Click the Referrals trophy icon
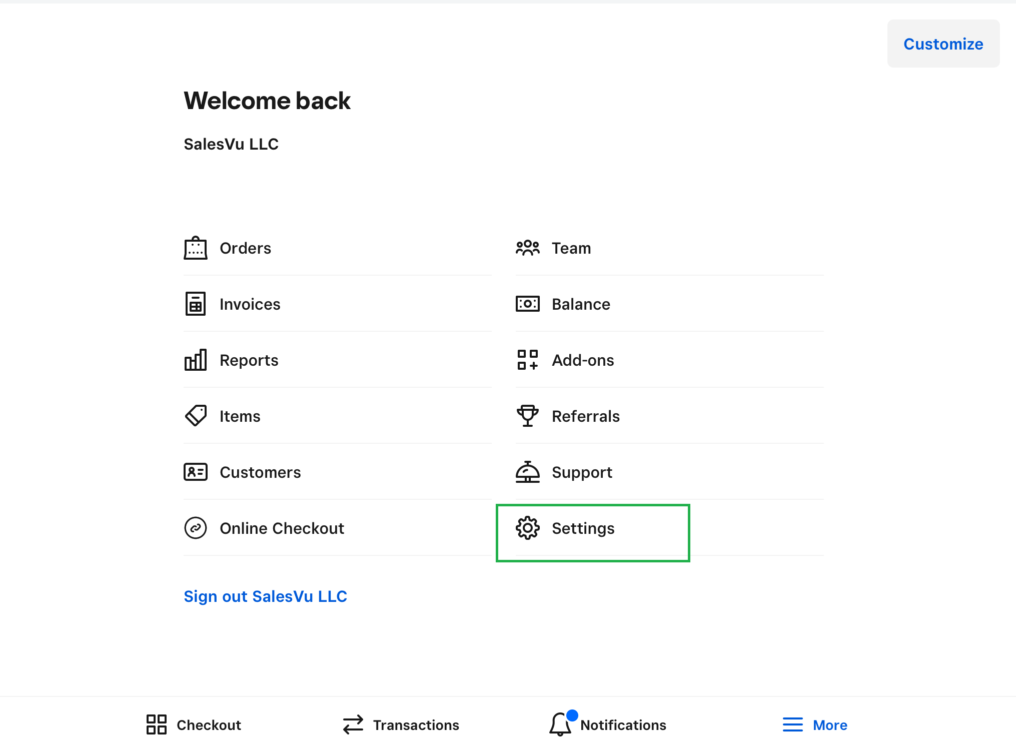The height and width of the screenshot is (752, 1016). pos(527,416)
